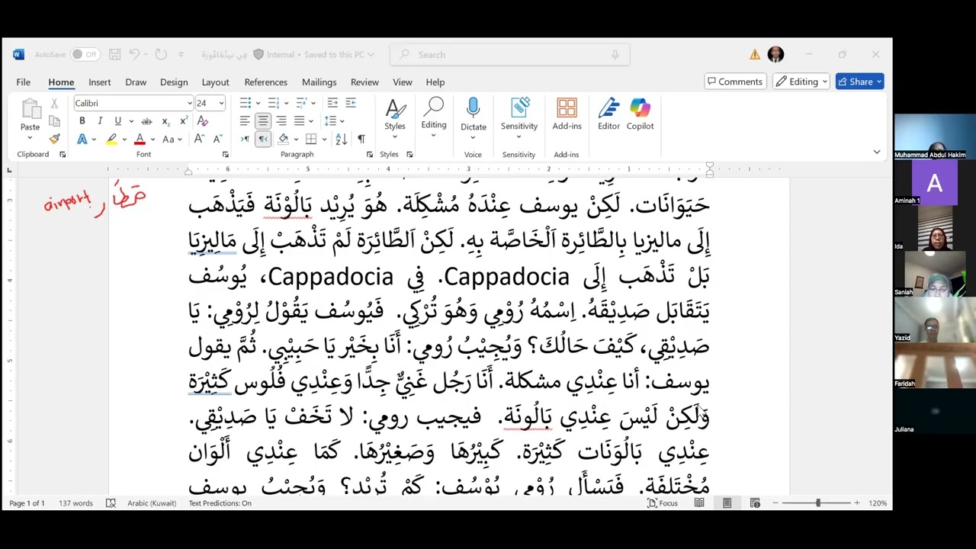Image resolution: width=976 pixels, height=549 pixels.
Task: Apply Superscript formatting
Action: point(184,121)
